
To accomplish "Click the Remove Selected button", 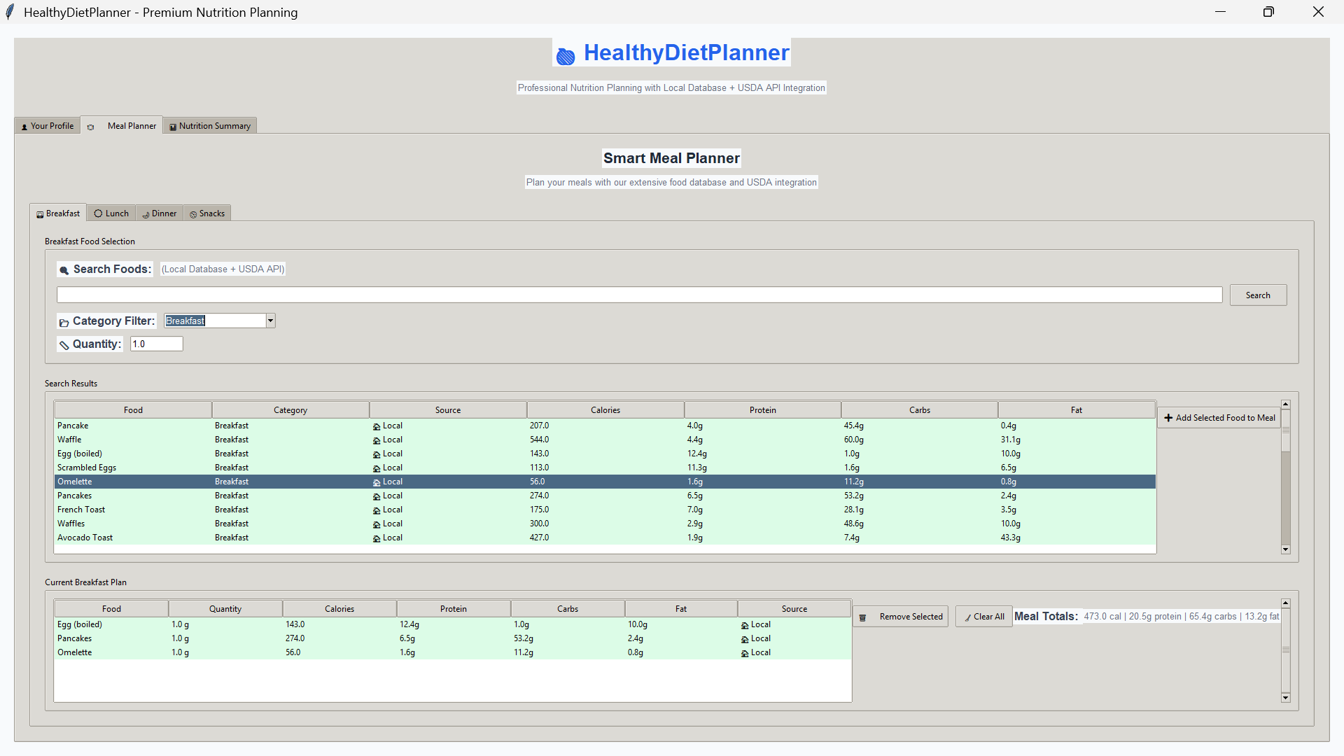I will click(901, 617).
